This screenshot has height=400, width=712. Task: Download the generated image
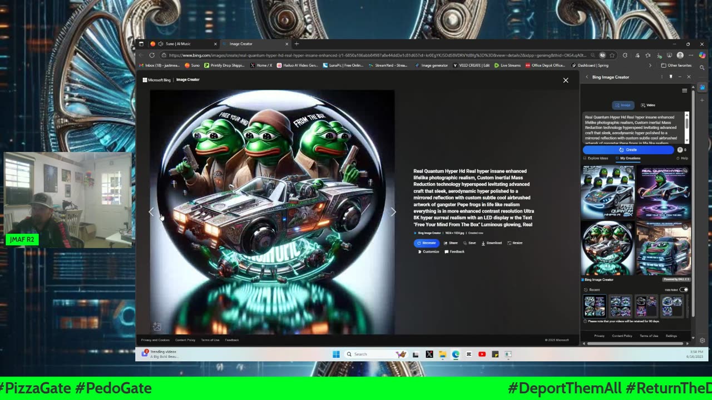point(492,243)
